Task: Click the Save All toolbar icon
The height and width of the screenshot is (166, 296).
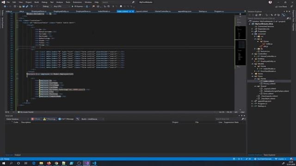Action: tap(27, 6)
